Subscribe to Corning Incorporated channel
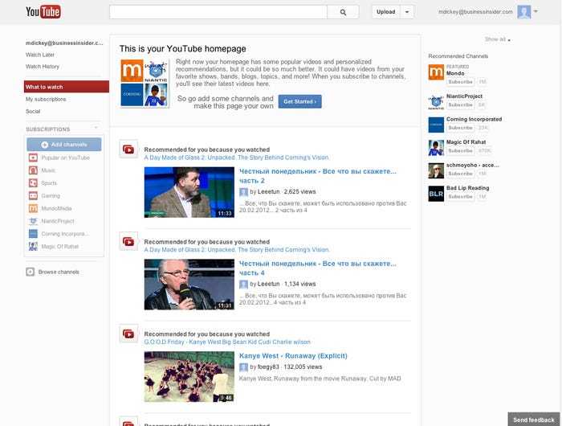This screenshot has height=426, width=562. coord(461,128)
